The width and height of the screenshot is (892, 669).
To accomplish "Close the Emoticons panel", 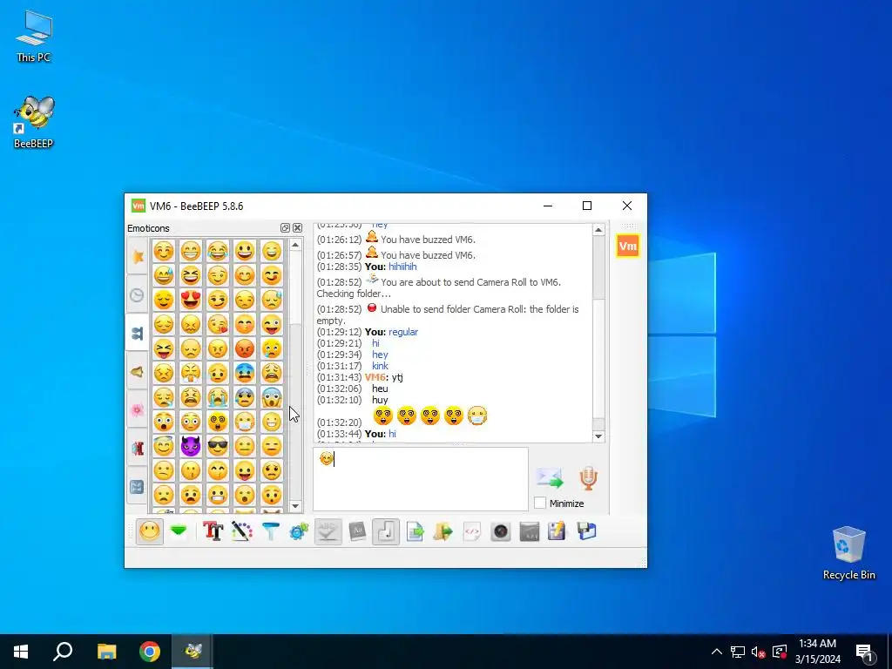I will (x=298, y=228).
